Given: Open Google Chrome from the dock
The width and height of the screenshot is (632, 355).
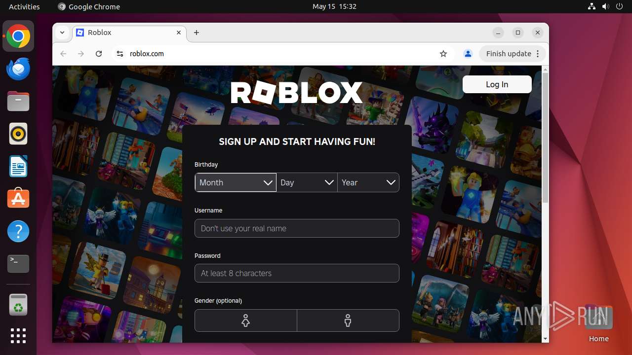Looking at the screenshot, I should [x=18, y=36].
